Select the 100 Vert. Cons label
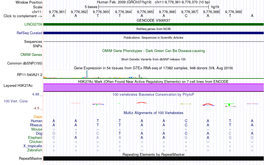The height and width of the screenshot is (165, 264). [x=16, y=101]
